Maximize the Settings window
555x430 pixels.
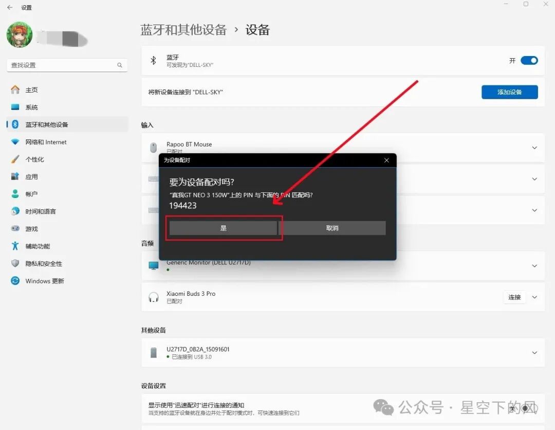click(x=526, y=4)
